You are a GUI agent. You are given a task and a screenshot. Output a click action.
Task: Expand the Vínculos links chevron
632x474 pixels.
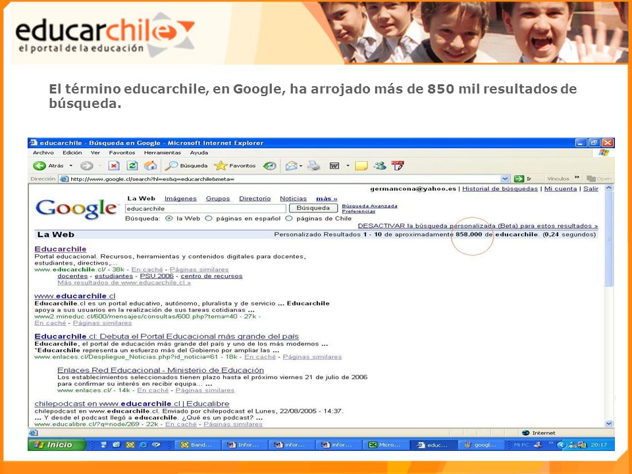tap(577, 177)
